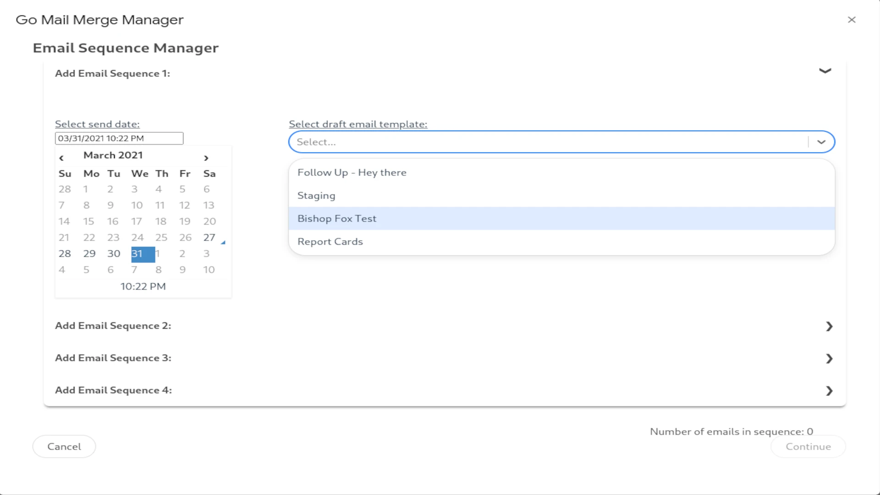Pick Bishop Fox Test template
Screen dimensions: 880x495
pyautogui.click(x=337, y=219)
